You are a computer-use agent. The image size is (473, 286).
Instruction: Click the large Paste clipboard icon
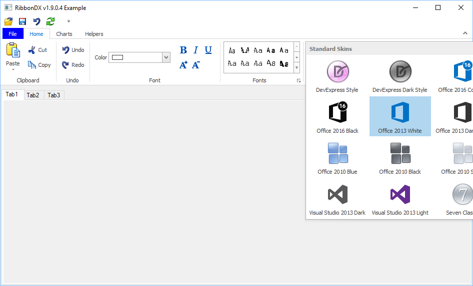click(x=13, y=50)
